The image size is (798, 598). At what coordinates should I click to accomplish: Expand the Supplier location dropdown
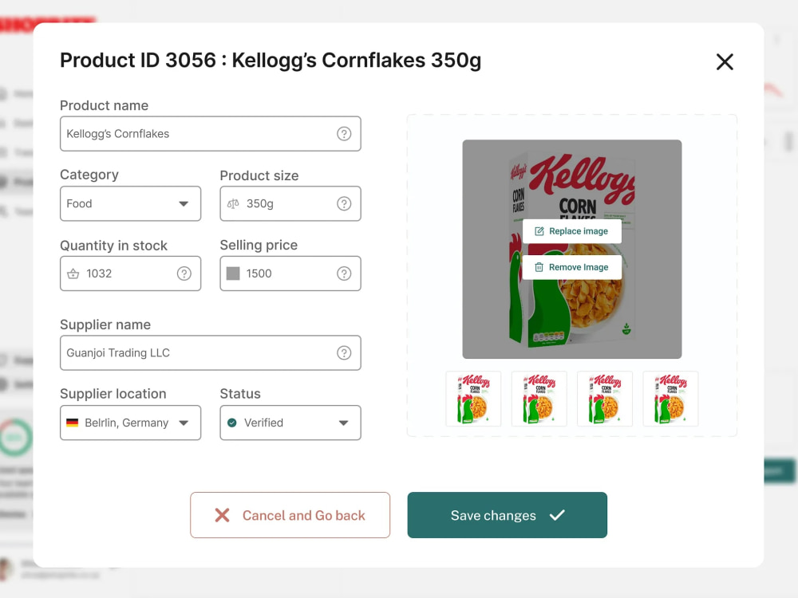130,423
